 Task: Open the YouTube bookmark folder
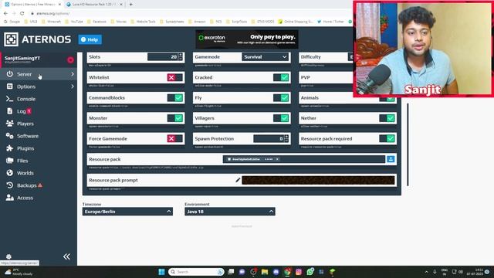click(x=74, y=22)
